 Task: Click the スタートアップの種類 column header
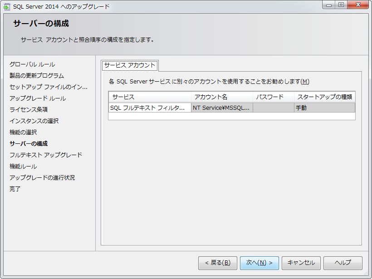[x=324, y=97]
